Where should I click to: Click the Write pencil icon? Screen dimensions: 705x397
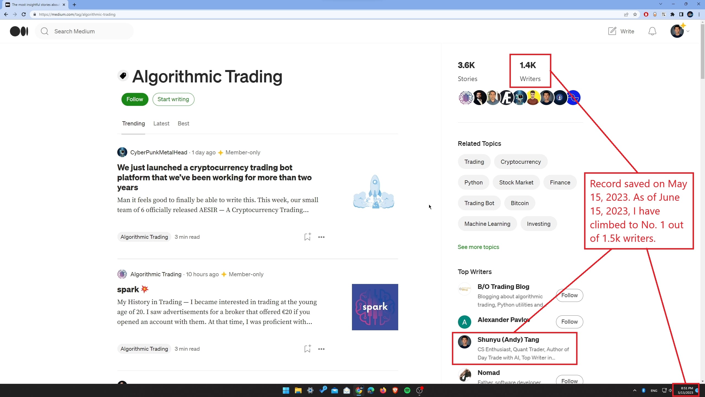(612, 31)
